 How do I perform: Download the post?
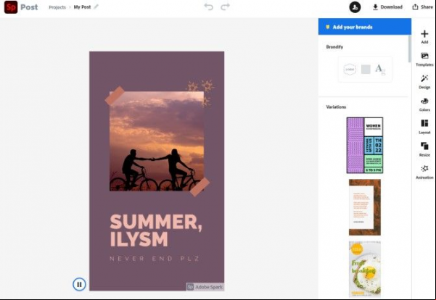(x=387, y=7)
